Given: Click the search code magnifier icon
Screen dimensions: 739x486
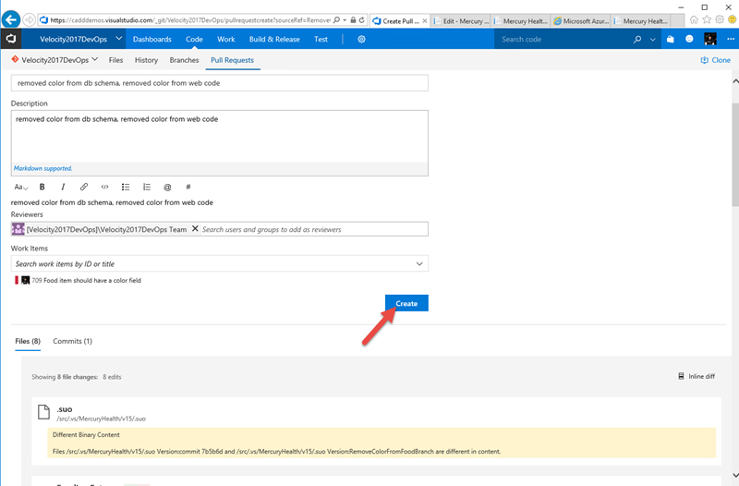Looking at the screenshot, I should pyautogui.click(x=637, y=39).
